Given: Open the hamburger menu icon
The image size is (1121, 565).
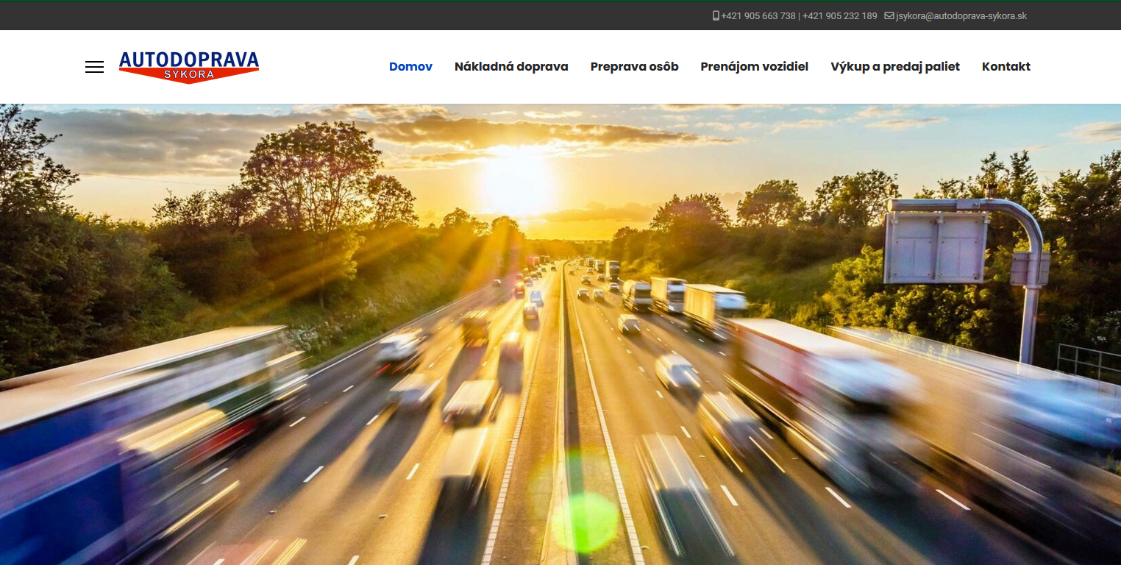Looking at the screenshot, I should (x=94, y=67).
